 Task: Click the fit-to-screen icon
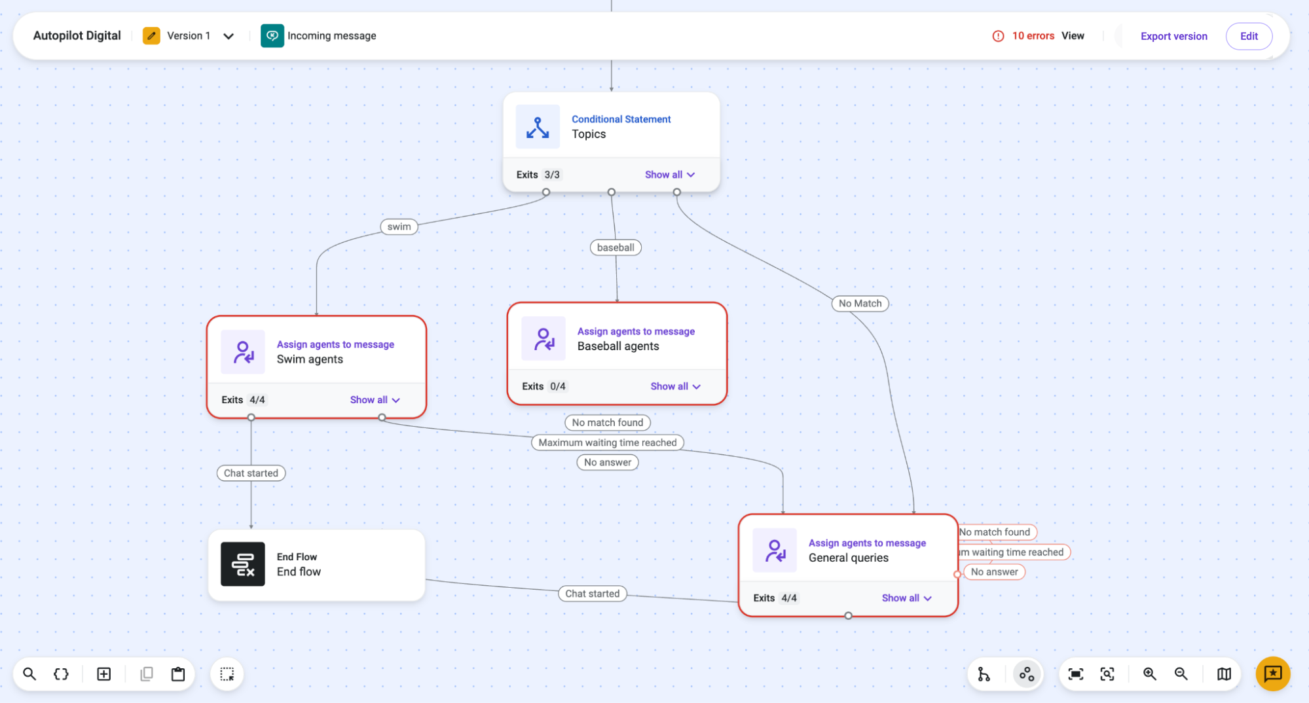(x=1075, y=674)
